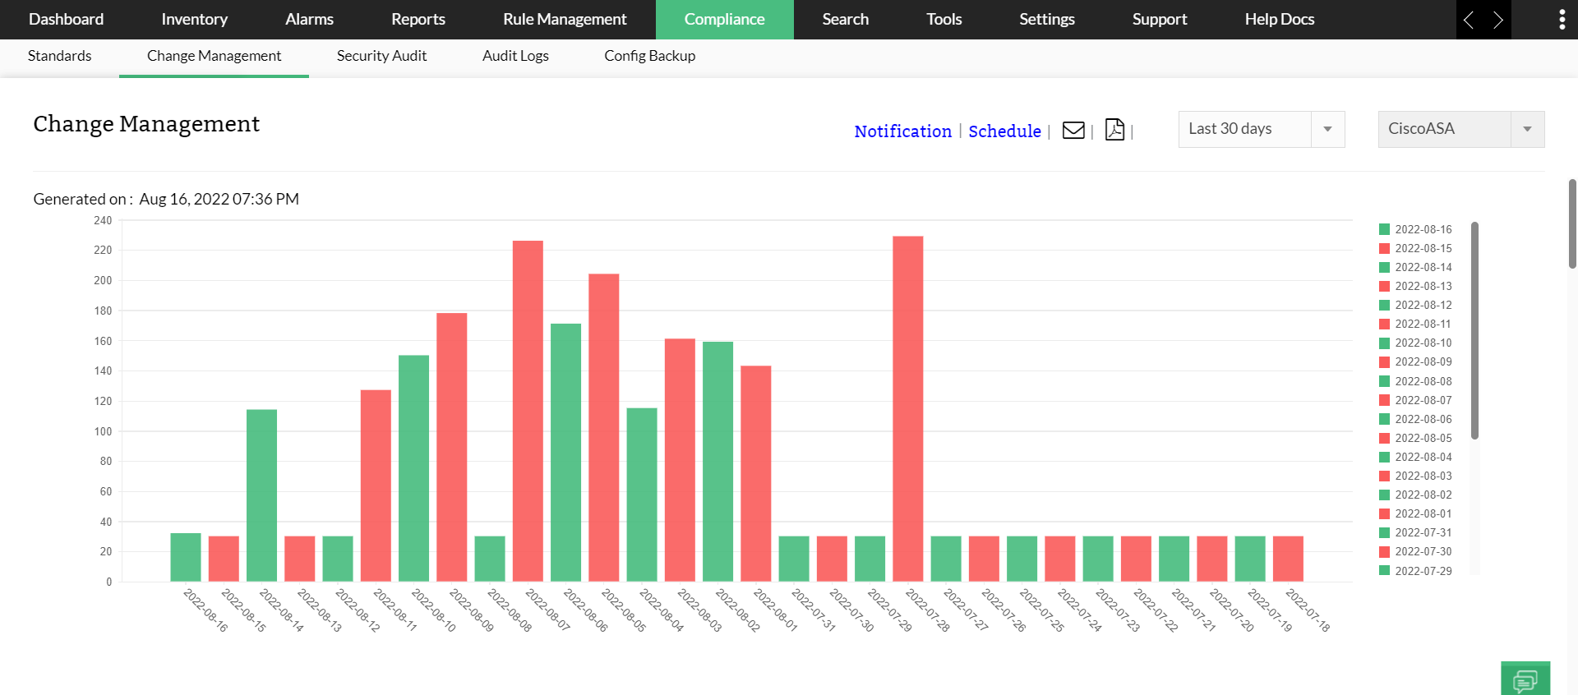The image size is (1578, 695).
Task: Click the email report envelope icon
Action: click(1073, 131)
